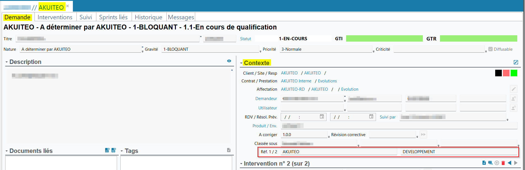Open the Historique tab

tap(148, 17)
